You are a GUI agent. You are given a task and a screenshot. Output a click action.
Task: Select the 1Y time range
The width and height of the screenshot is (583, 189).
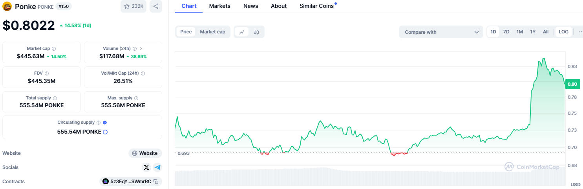coord(533,32)
